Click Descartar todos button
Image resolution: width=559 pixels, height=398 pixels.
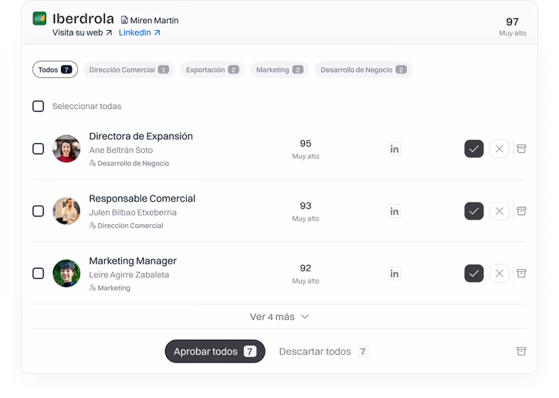coord(324,352)
